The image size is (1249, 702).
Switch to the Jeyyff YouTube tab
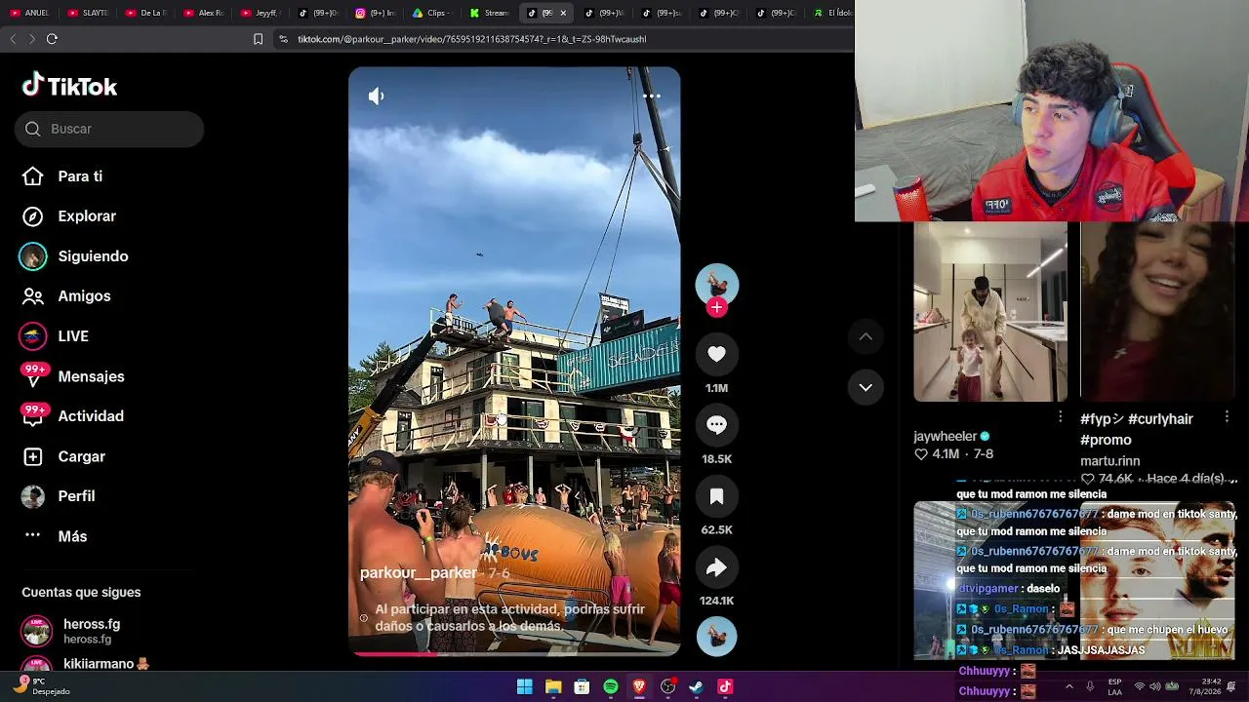pos(262,13)
